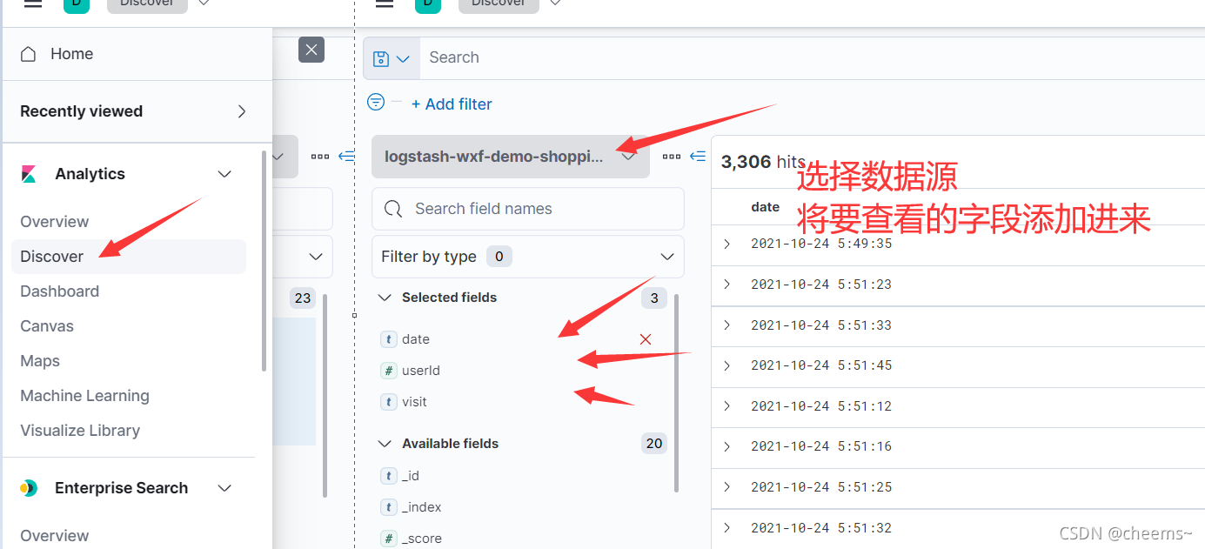Close the navigation flyout with X button
This screenshot has width=1205, height=549.
point(311,50)
